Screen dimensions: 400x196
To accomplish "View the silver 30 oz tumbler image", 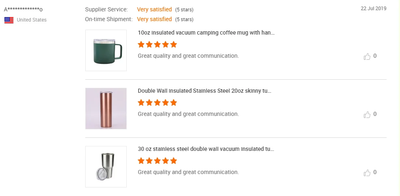I will click(106, 167).
